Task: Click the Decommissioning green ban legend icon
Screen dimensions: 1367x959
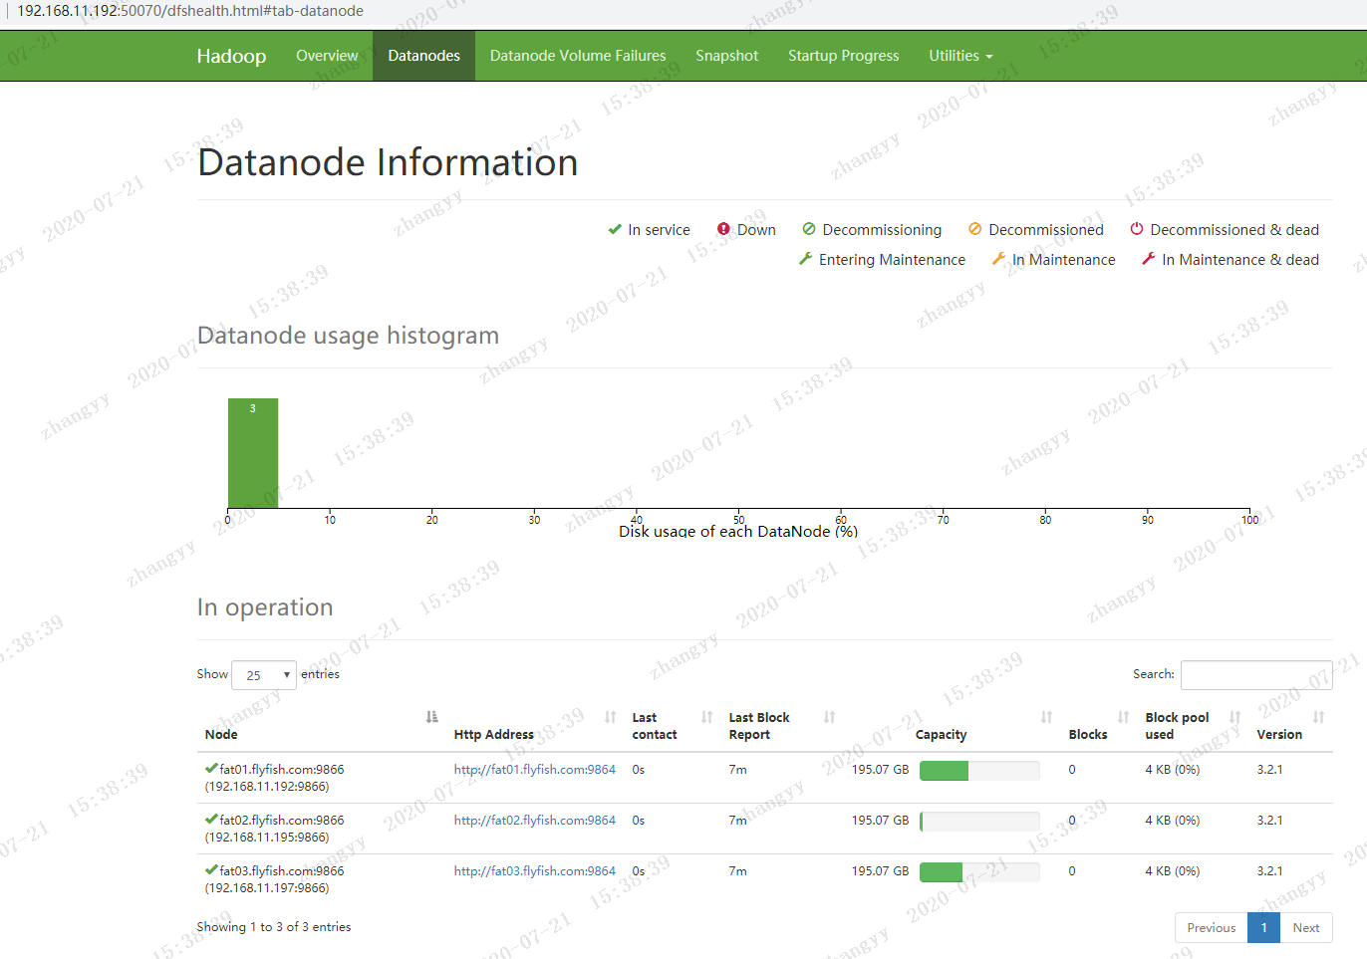Action: [x=809, y=229]
